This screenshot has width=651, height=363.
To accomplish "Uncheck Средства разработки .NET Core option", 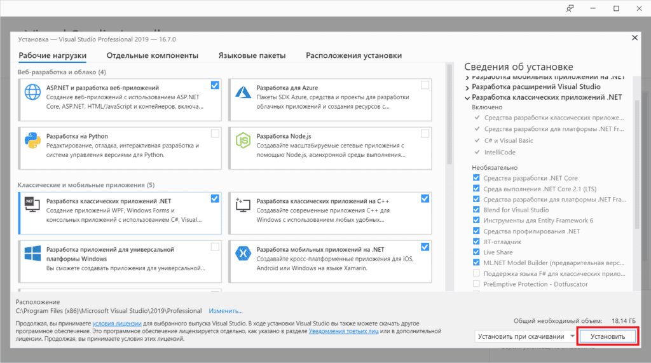I will pos(476,178).
